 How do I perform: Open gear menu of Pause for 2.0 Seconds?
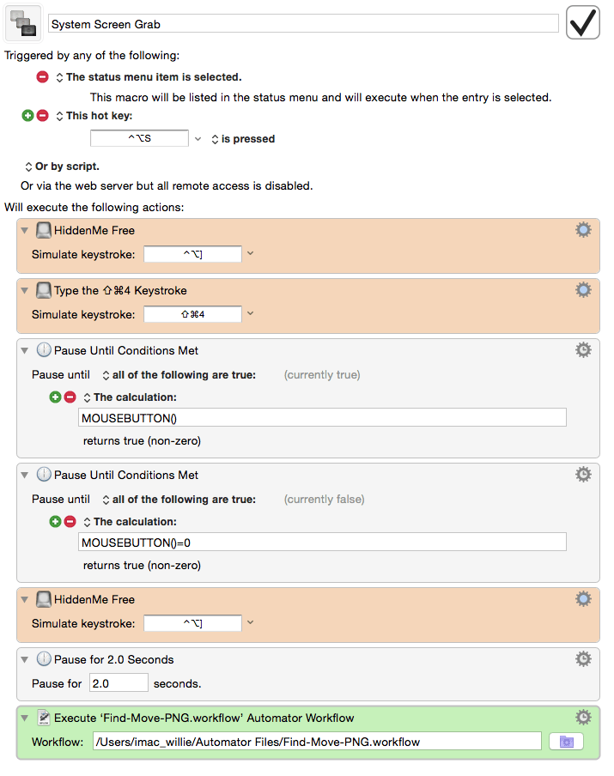coord(583,658)
